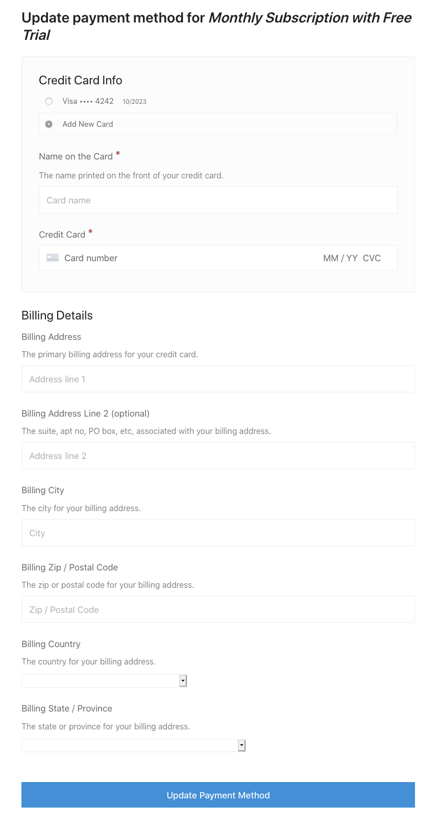Click the MM / YY expiry field
The width and height of the screenshot is (439, 826).
pos(340,258)
